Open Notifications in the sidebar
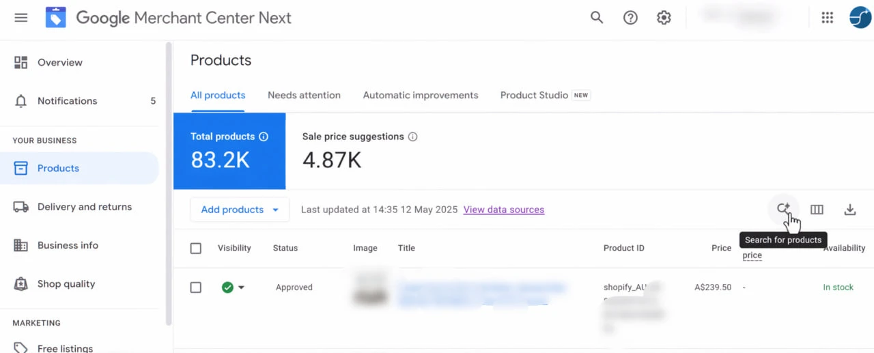The height and width of the screenshot is (353, 874). click(67, 101)
